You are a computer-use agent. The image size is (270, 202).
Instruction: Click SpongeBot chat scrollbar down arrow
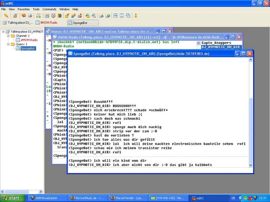click(250, 165)
